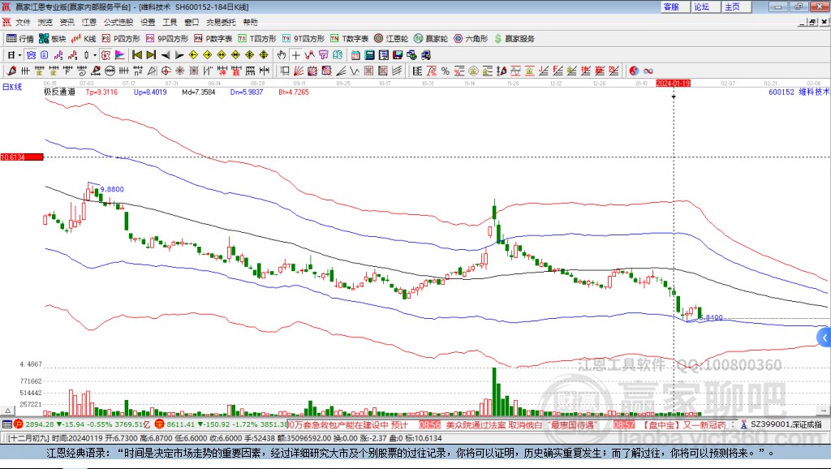Viewport: 831px width, 469px height.
Task: Open the 六角形 hexagon tool
Action: pos(471,38)
